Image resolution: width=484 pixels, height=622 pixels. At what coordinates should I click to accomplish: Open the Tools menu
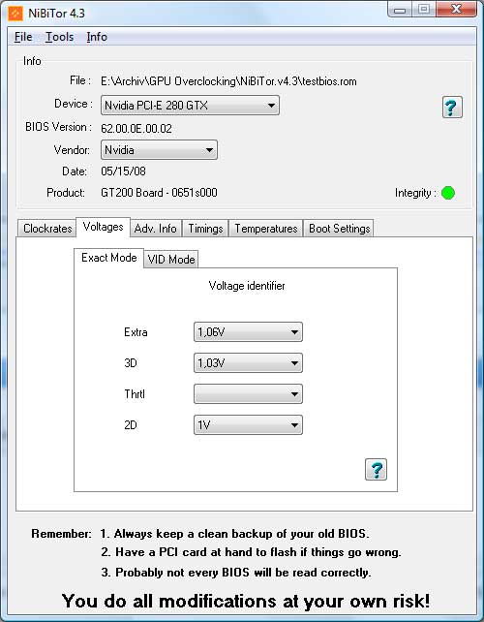click(x=59, y=37)
